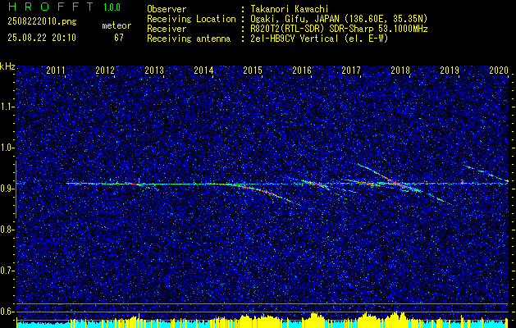Click the 1.0 frequency axis label
Image resolution: width=516 pixels, height=328 pixels.
(7, 148)
